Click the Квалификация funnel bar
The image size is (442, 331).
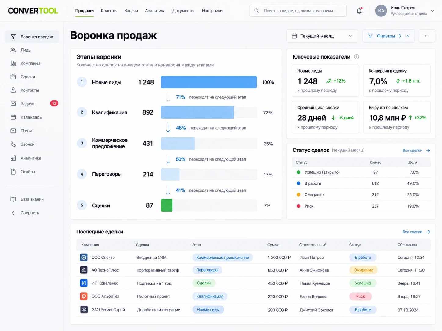pyautogui.click(x=197, y=112)
